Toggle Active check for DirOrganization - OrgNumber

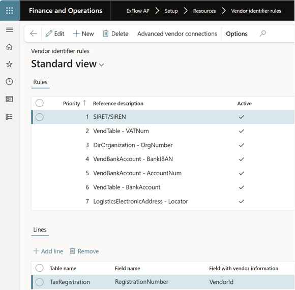pos(242,145)
